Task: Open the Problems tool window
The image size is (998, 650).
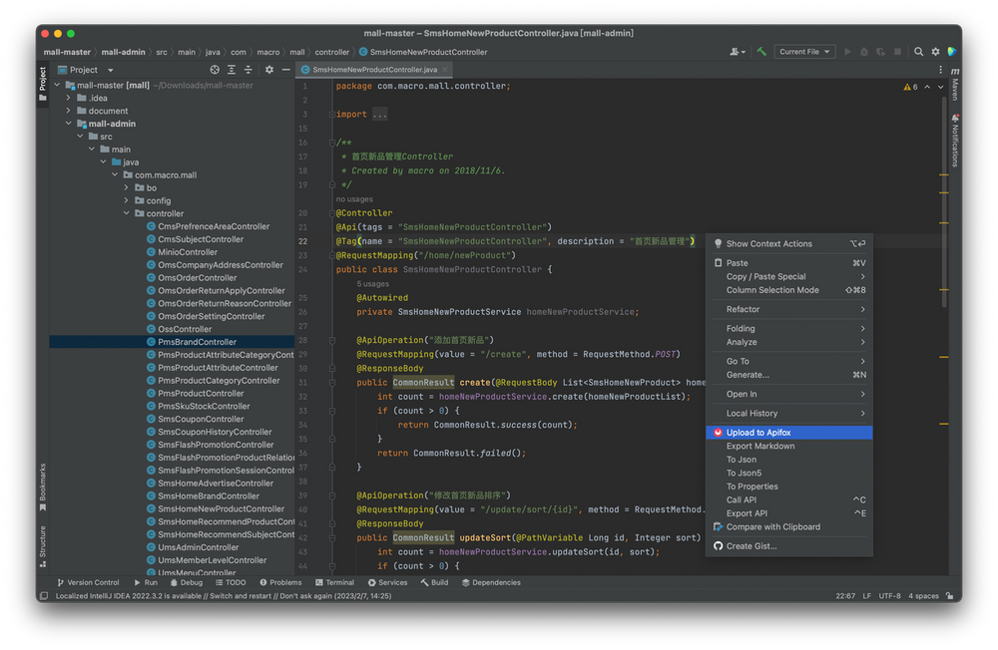Action: 281,582
